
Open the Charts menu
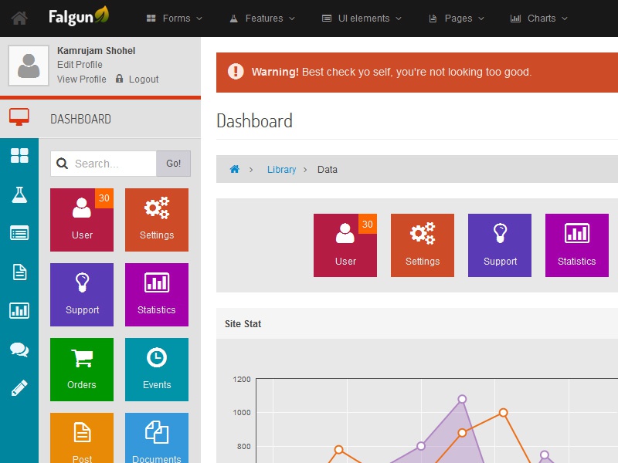[x=539, y=19]
